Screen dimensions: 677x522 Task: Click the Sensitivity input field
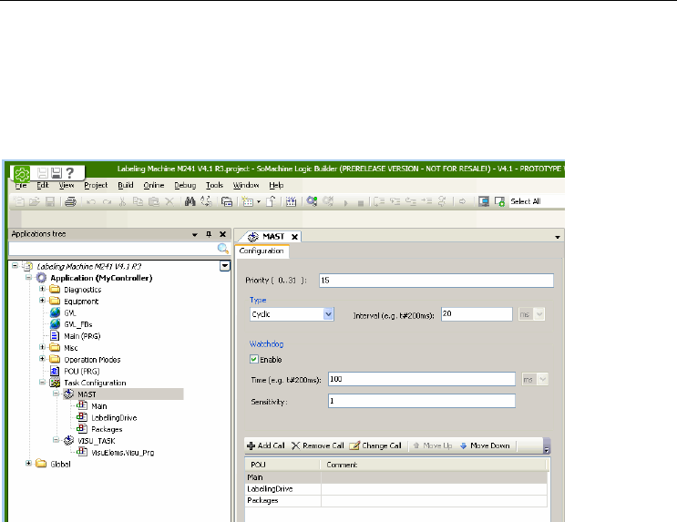(x=421, y=401)
